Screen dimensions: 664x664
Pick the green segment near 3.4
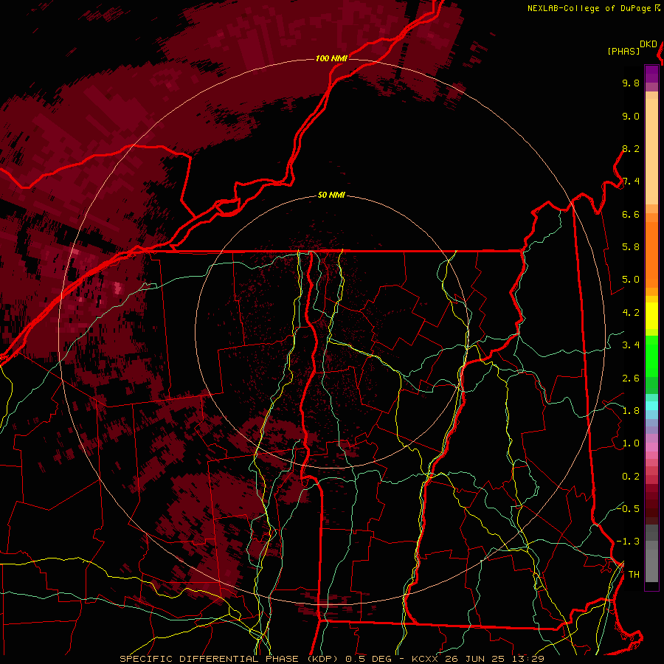(651, 356)
